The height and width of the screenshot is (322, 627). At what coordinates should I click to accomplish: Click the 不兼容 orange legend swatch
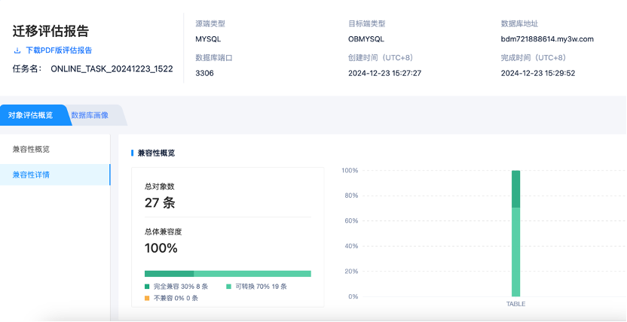147,299
